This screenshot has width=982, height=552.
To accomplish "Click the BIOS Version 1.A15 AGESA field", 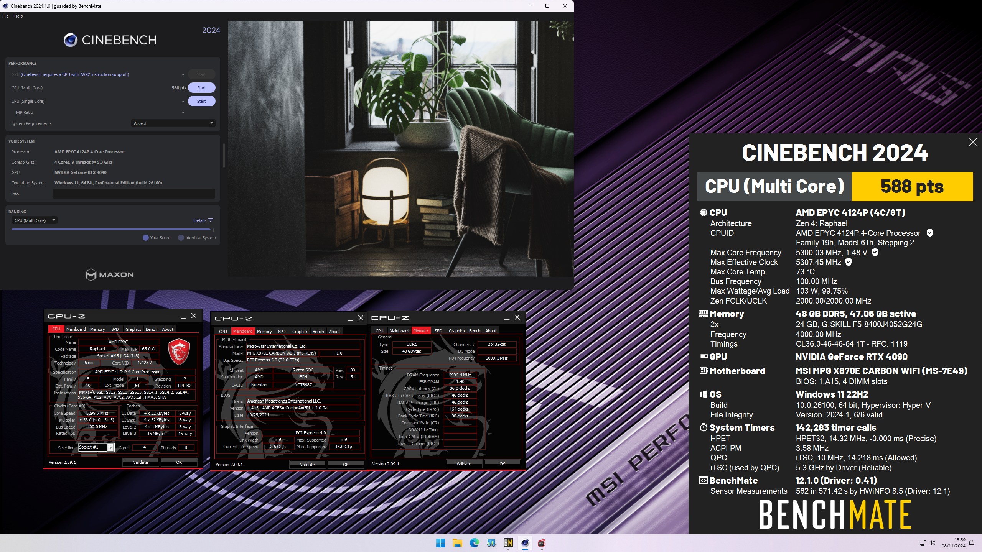I will coord(303,408).
